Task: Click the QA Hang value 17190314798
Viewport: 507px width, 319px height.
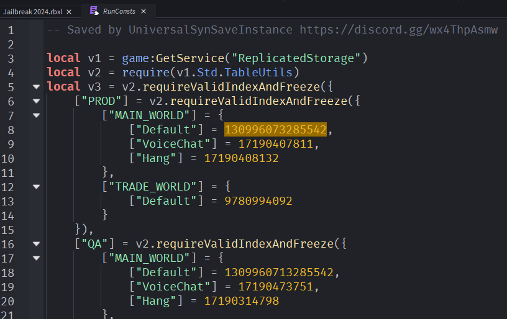Action: point(241,301)
